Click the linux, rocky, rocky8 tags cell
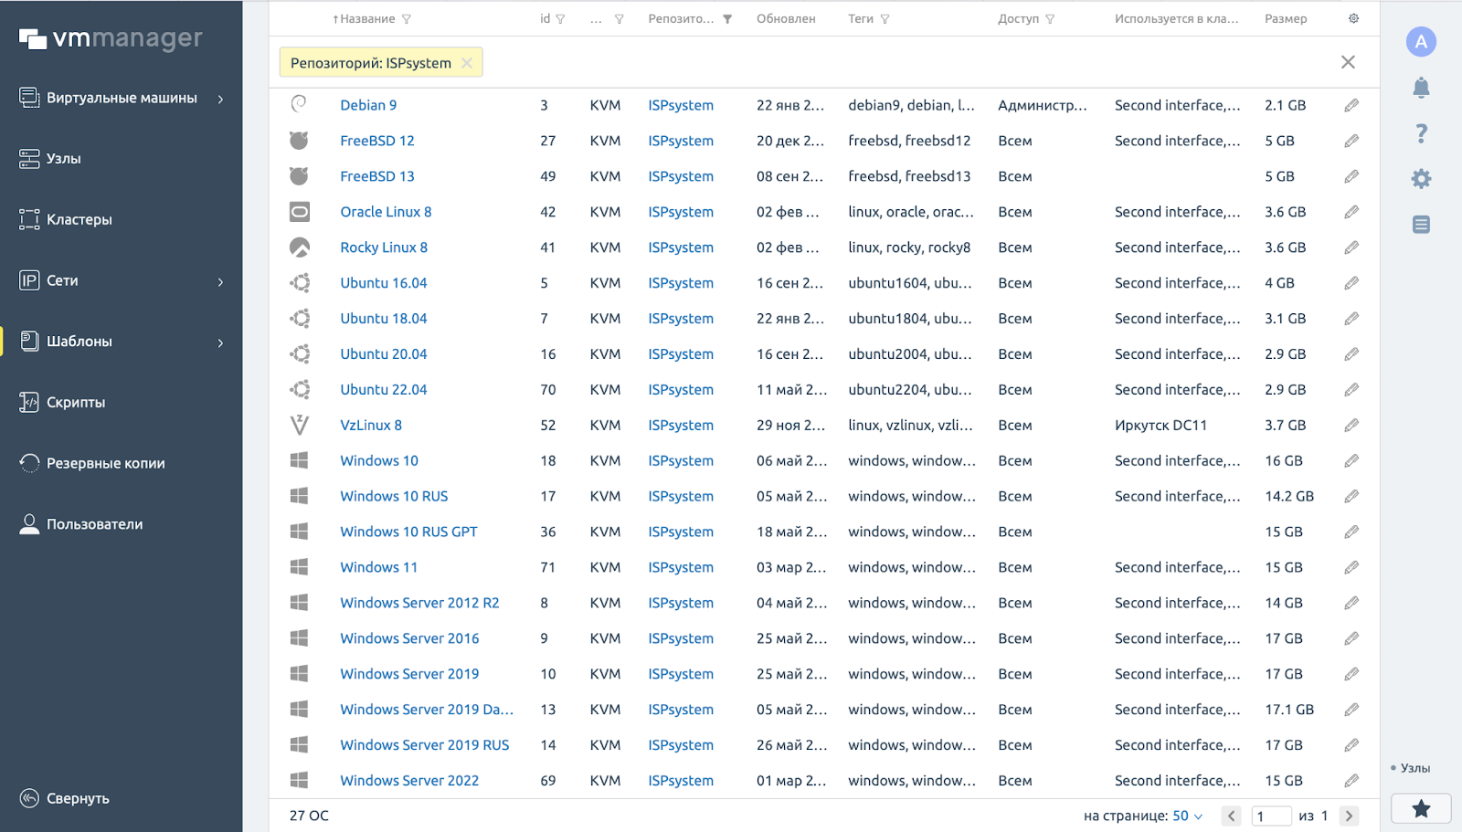Viewport: 1462px width, 832px height. (909, 247)
